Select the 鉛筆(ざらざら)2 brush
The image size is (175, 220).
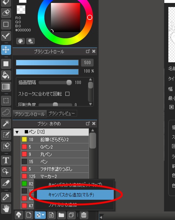[55, 139]
